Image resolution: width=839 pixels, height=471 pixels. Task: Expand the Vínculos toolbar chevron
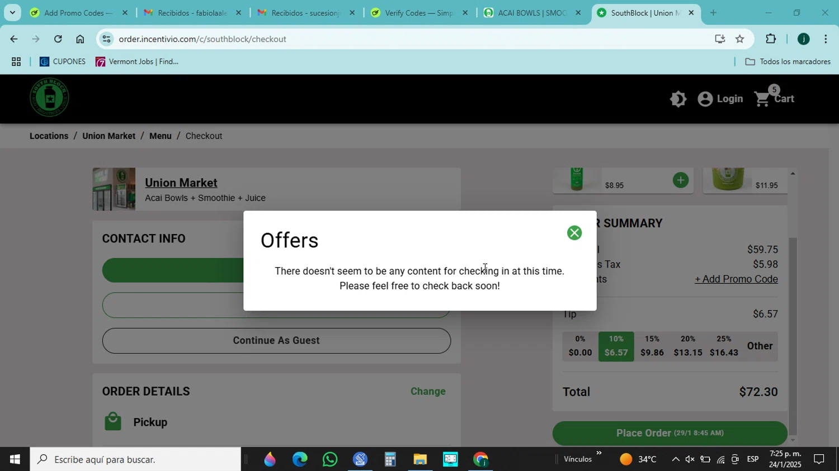coord(599,453)
